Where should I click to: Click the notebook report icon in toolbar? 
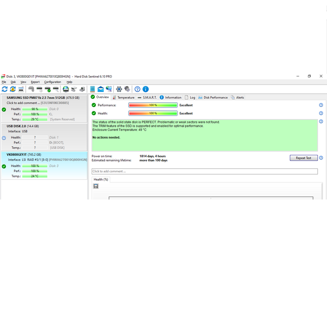92,89
